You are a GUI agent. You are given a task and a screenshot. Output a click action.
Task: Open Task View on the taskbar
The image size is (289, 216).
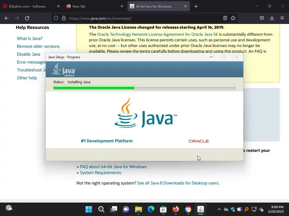[x=114, y=209]
